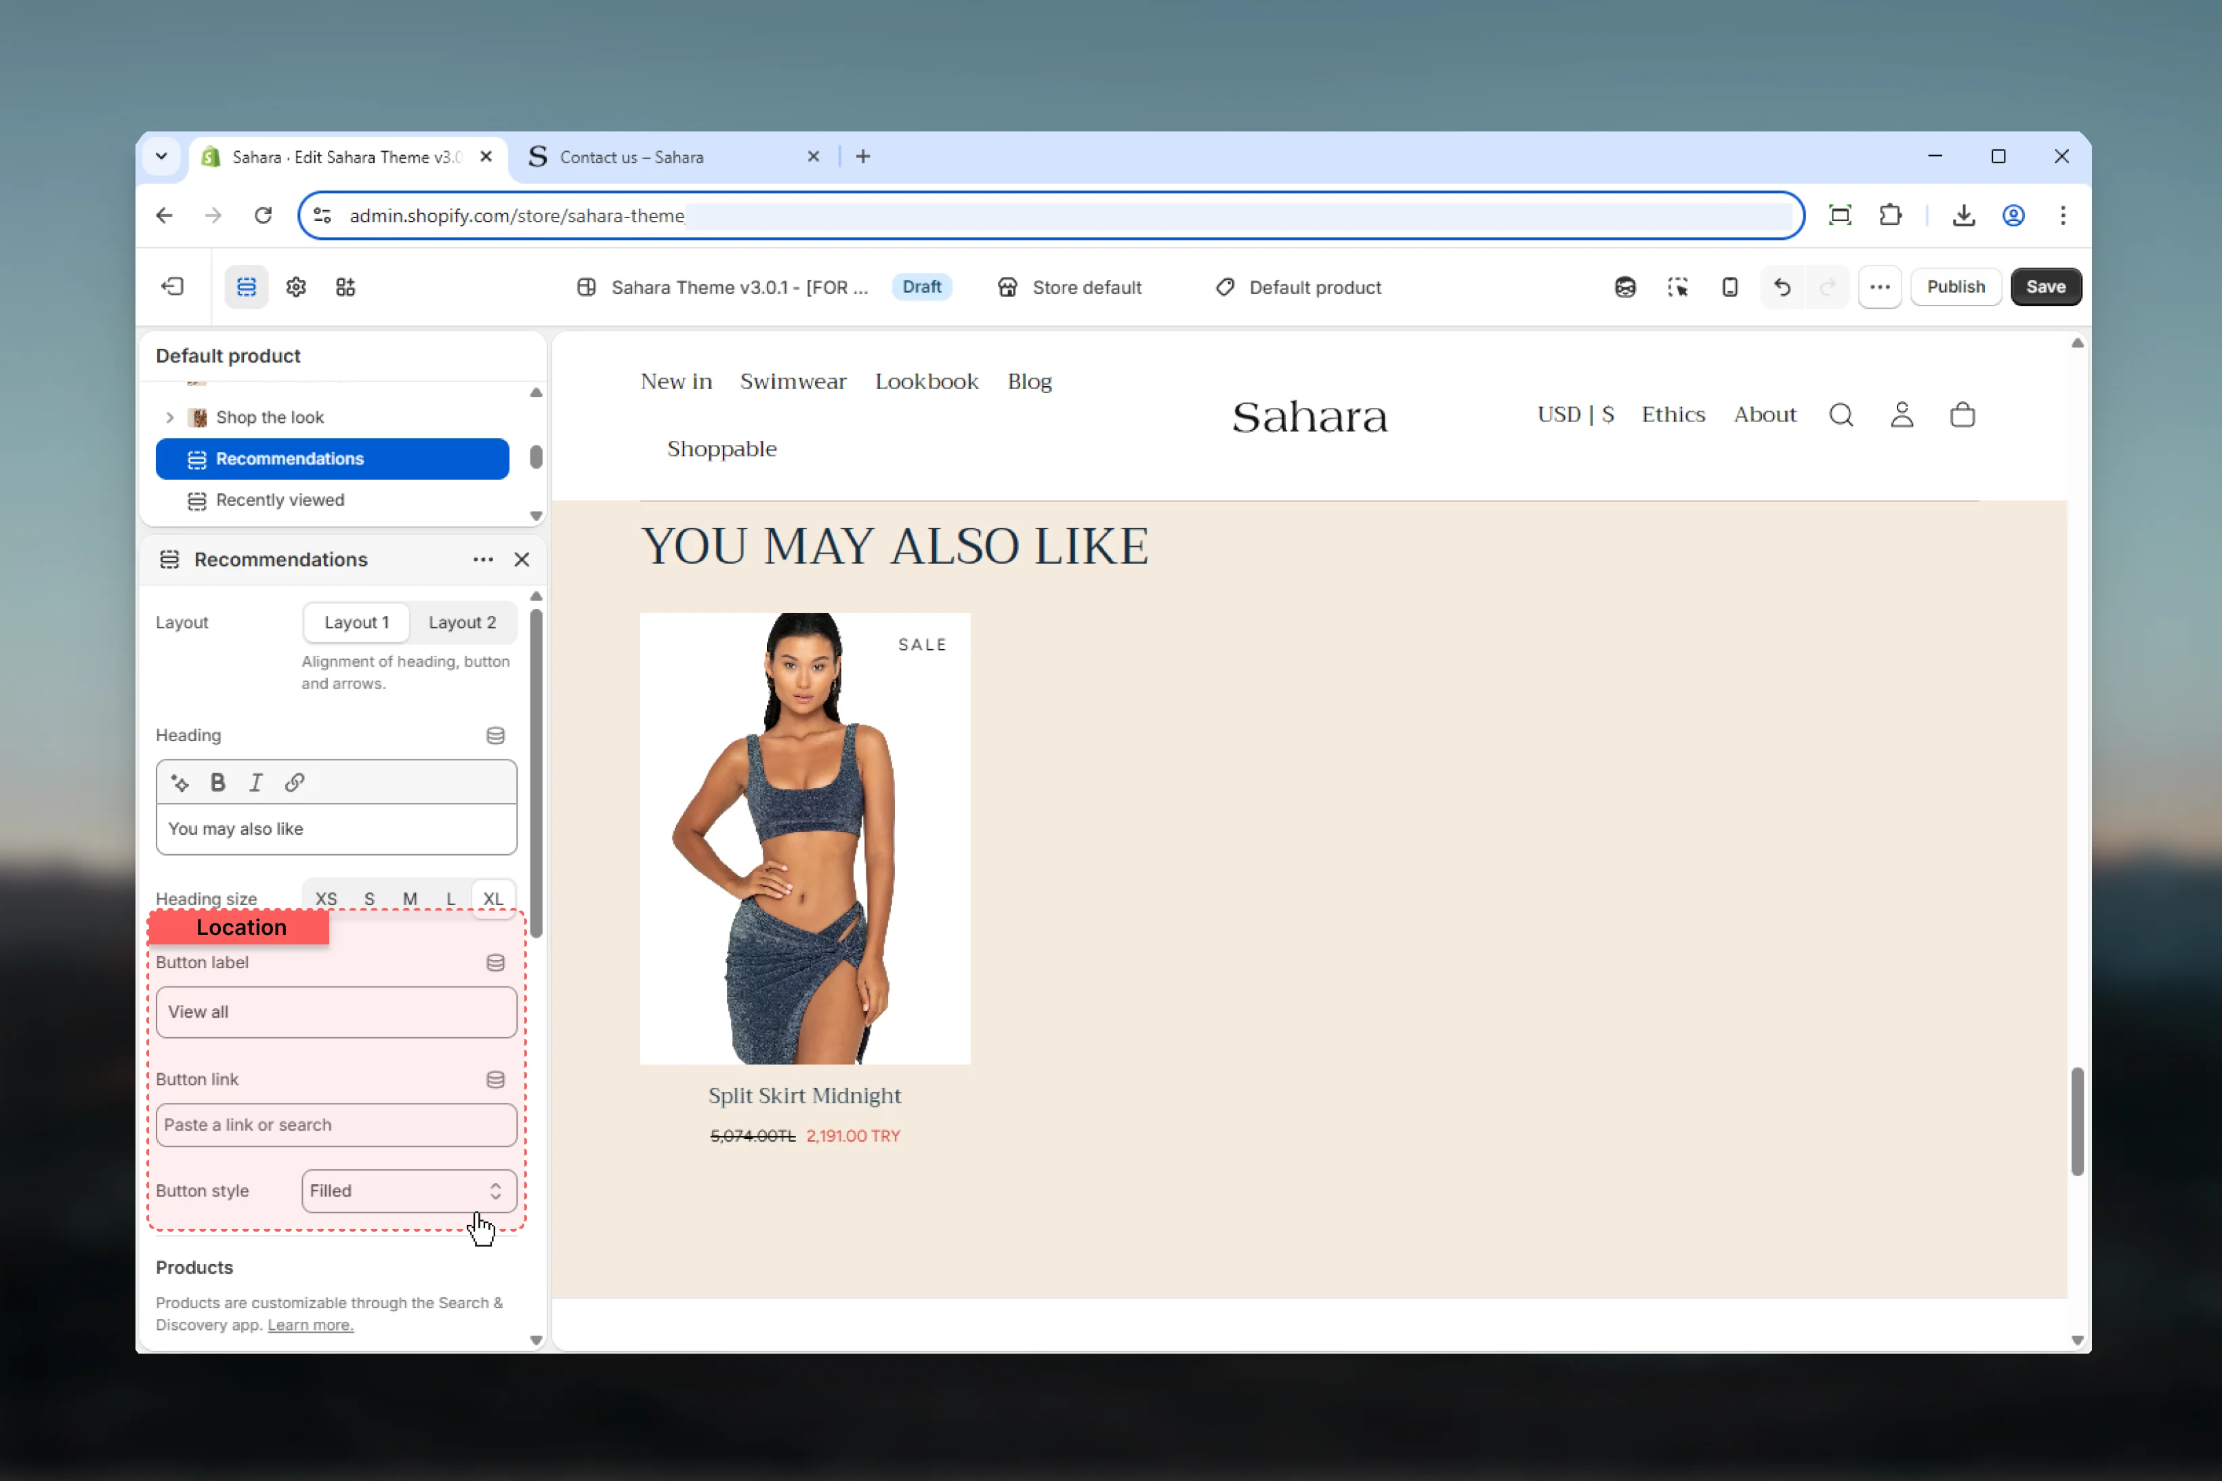The image size is (2222, 1481).
Task: Open the Store default market selector
Action: (1070, 287)
